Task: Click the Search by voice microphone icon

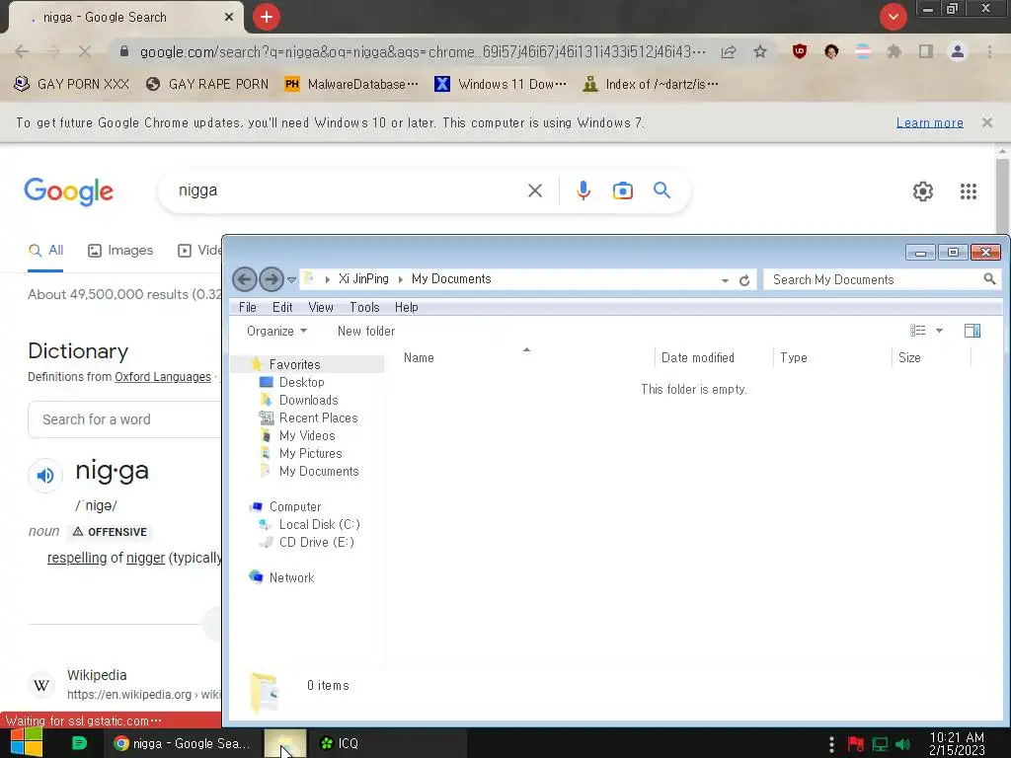Action: (x=583, y=190)
